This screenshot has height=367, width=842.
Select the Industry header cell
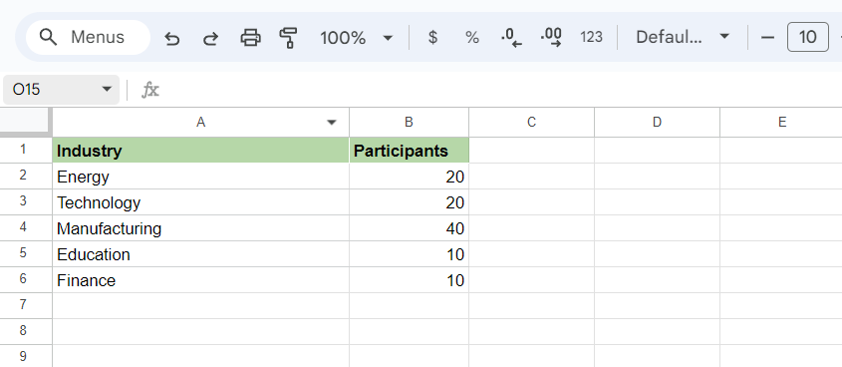201,151
